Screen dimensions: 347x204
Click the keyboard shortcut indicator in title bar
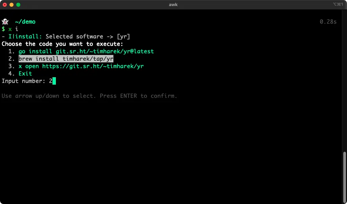(x=338, y=4)
